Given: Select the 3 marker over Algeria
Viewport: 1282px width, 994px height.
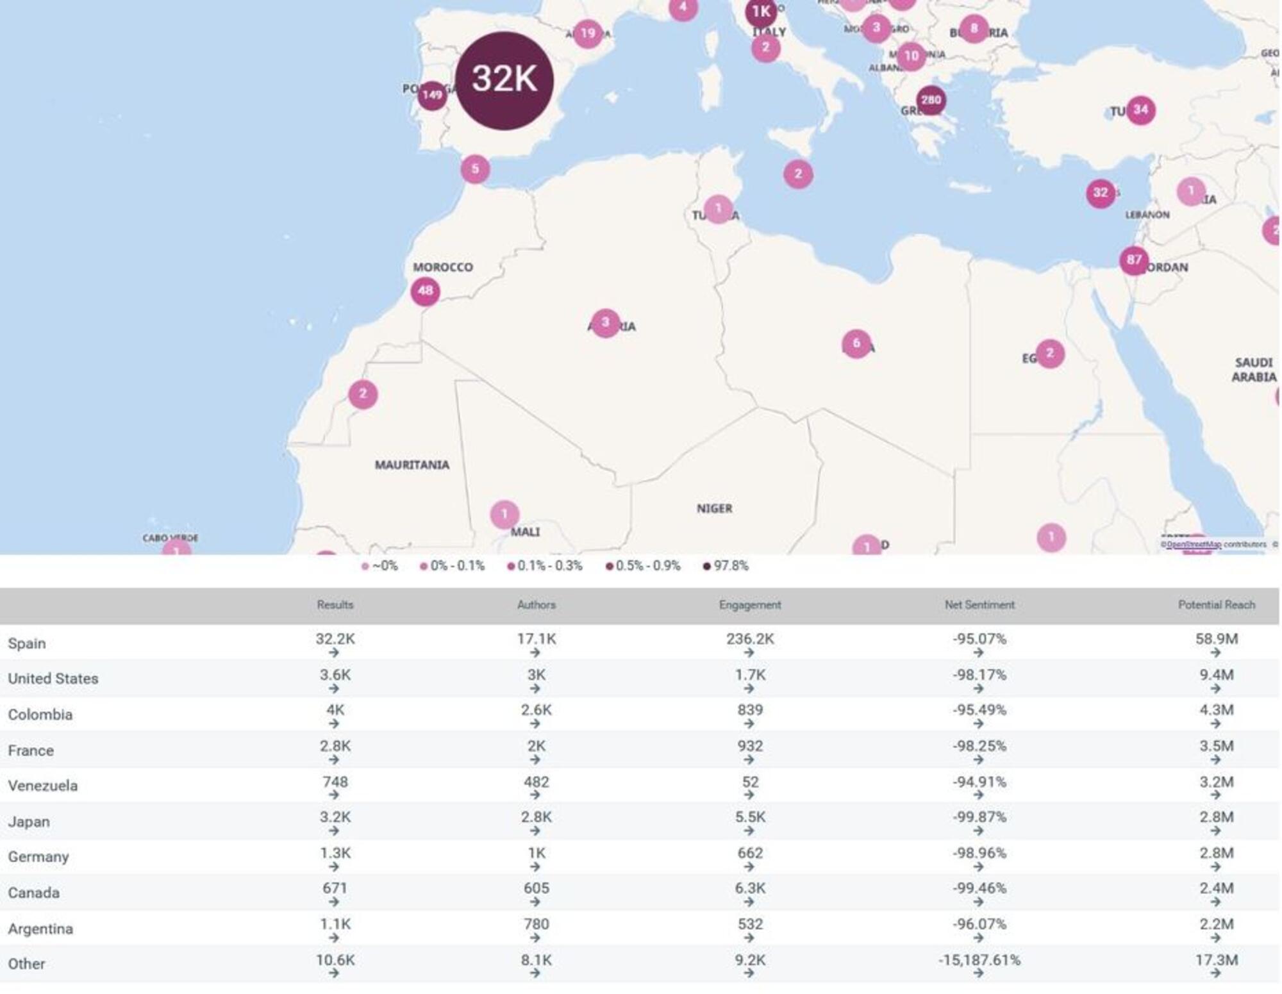Looking at the screenshot, I should 605,323.
